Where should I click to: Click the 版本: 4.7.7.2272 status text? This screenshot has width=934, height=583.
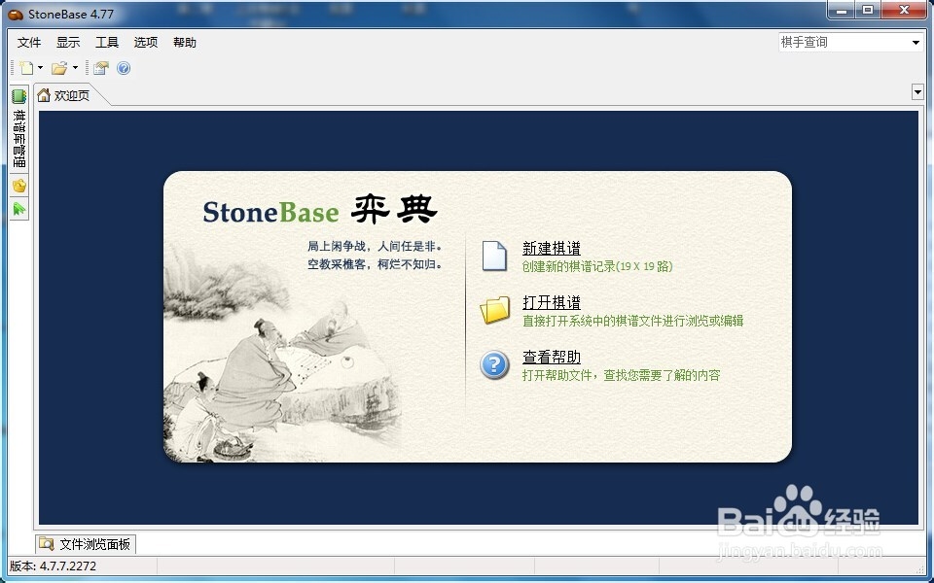pos(53,566)
